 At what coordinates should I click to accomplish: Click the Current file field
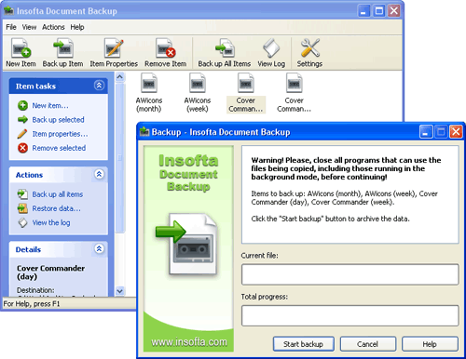point(350,274)
